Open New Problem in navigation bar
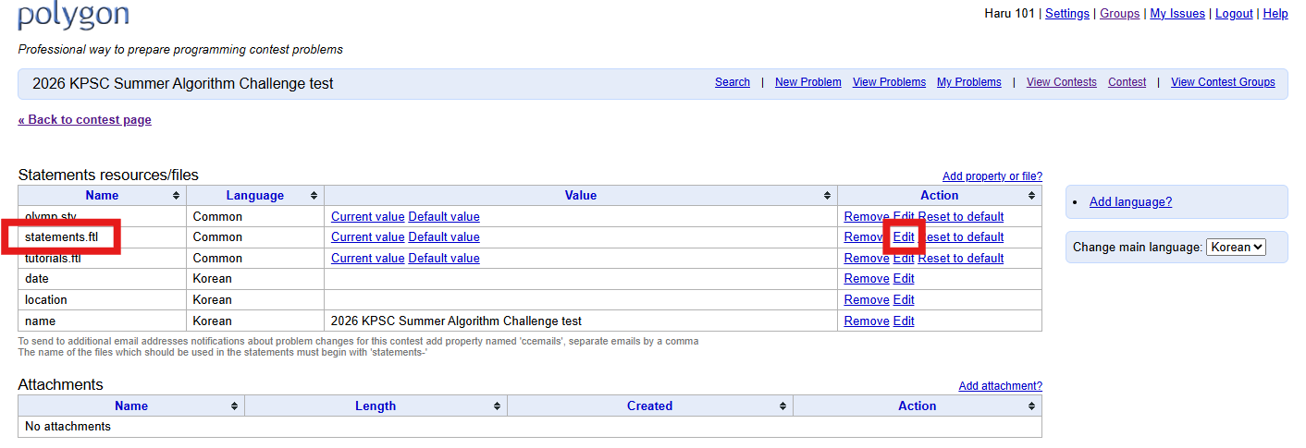1306x448 pixels. [808, 82]
